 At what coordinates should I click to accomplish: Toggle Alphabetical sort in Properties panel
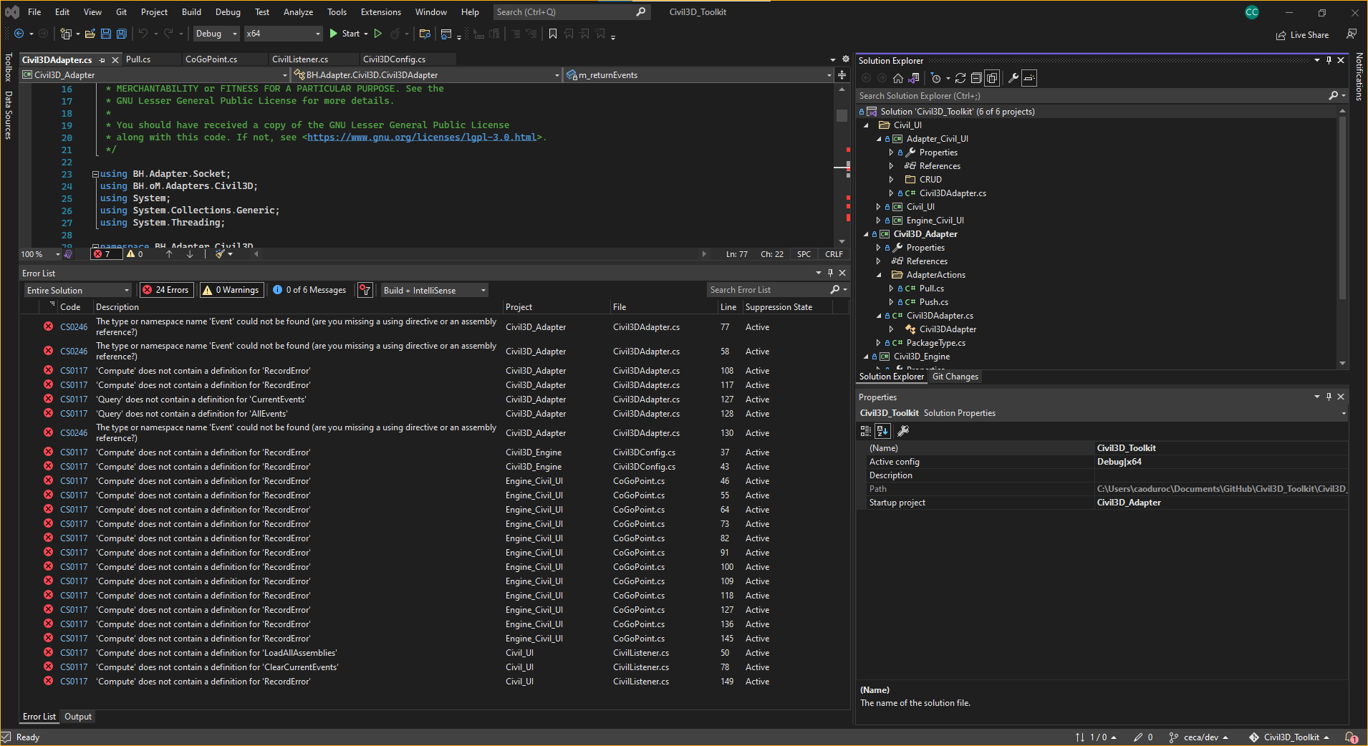click(x=883, y=431)
